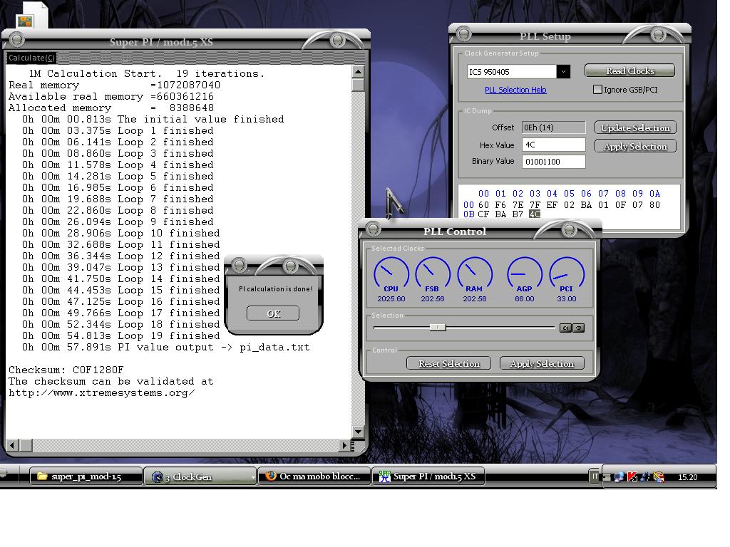The width and height of the screenshot is (730, 547).
Task: Click the red K antivirus tray icon
Action: click(x=632, y=476)
